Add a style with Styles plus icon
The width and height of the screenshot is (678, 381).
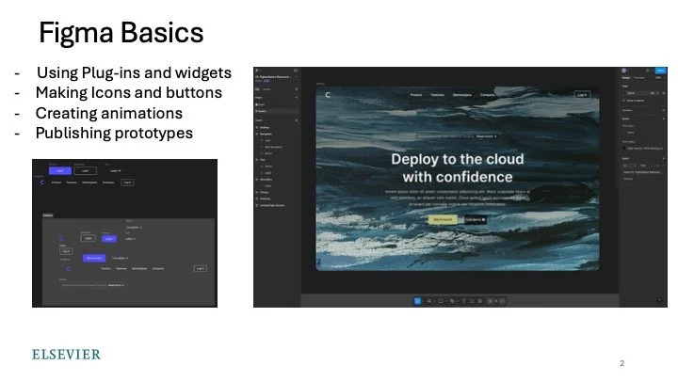click(664, 119)
